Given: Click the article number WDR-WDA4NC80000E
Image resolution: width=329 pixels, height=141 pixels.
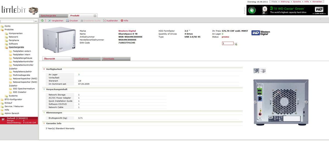Looking at the screenshot, I should [130, 37].
